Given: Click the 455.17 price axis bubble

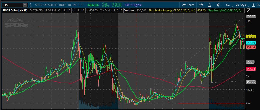Looking at the screenshot, I should point(251,16).
